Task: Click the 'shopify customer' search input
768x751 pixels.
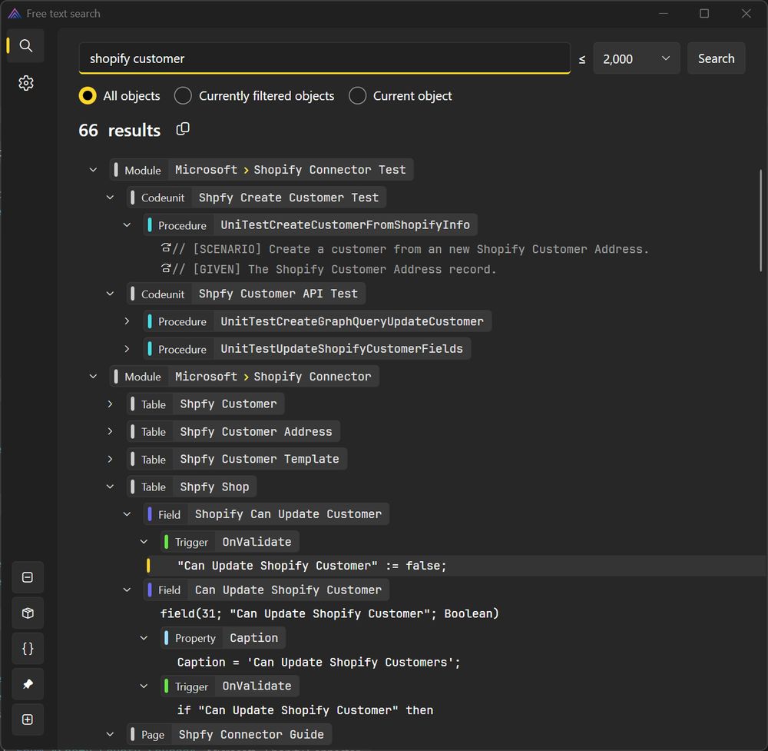Action: pyautogui.click(x=324, y=58)
